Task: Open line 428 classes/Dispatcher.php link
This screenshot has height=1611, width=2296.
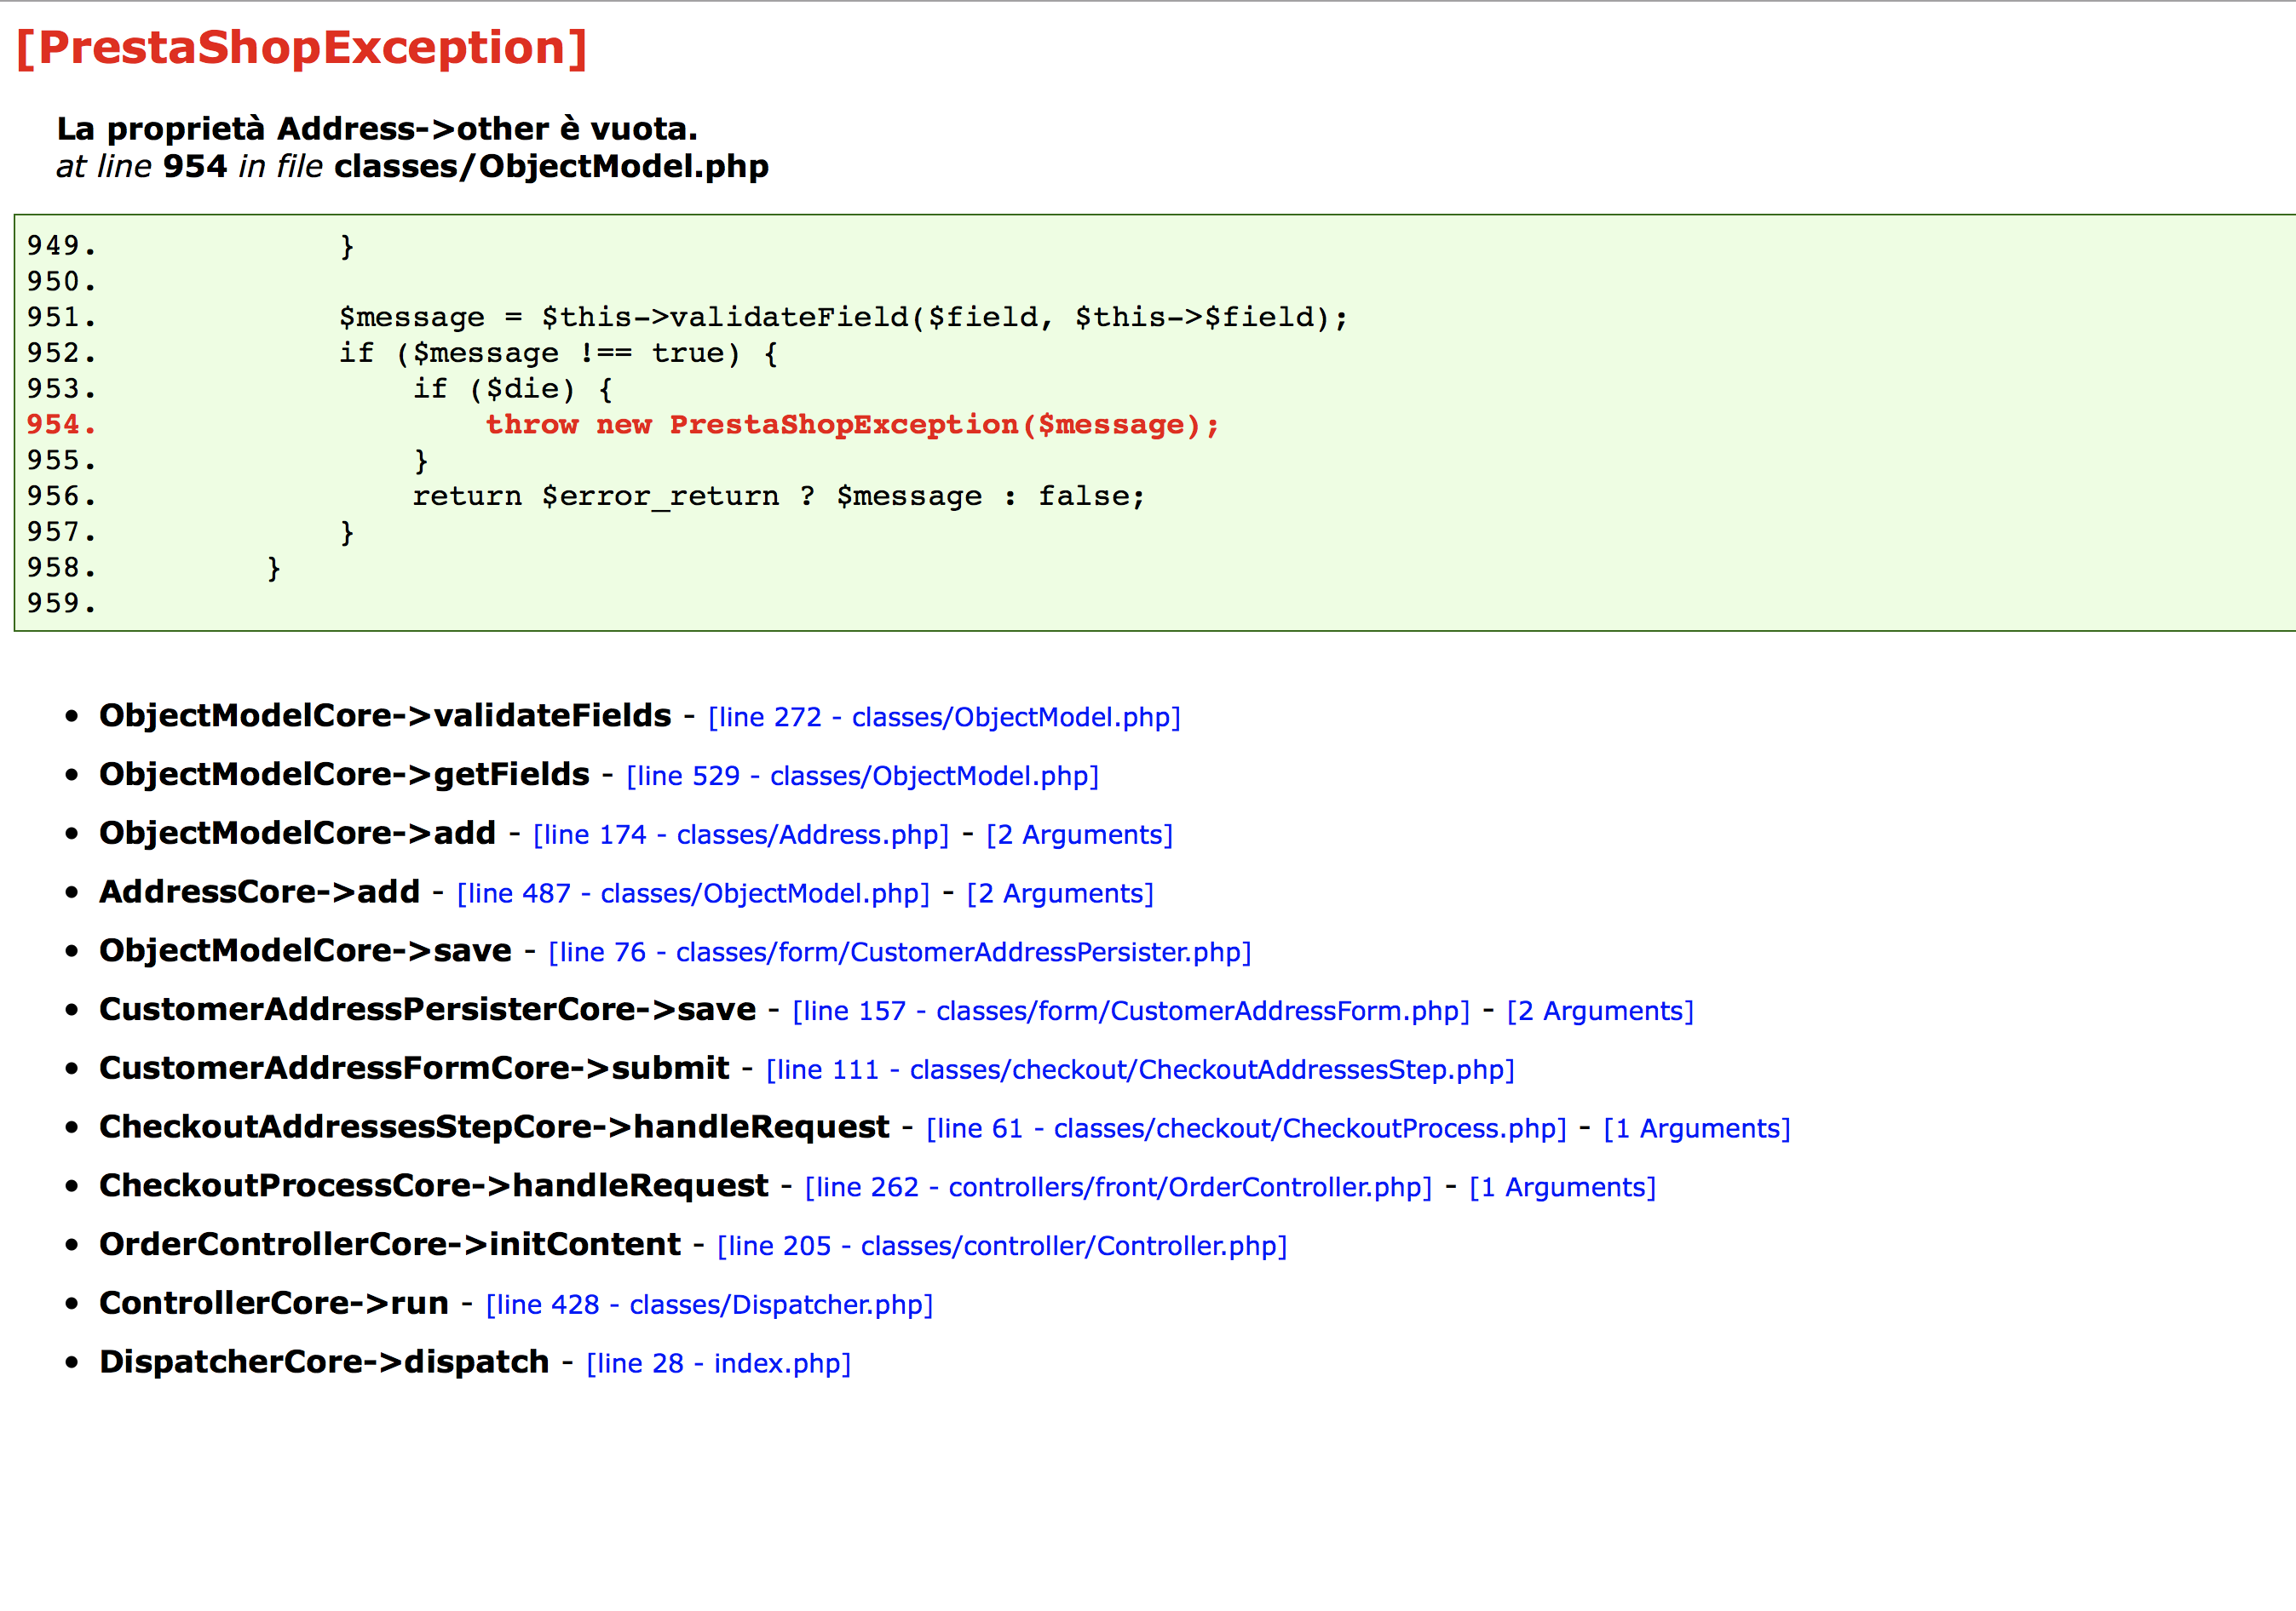Action: (709, 1305)
